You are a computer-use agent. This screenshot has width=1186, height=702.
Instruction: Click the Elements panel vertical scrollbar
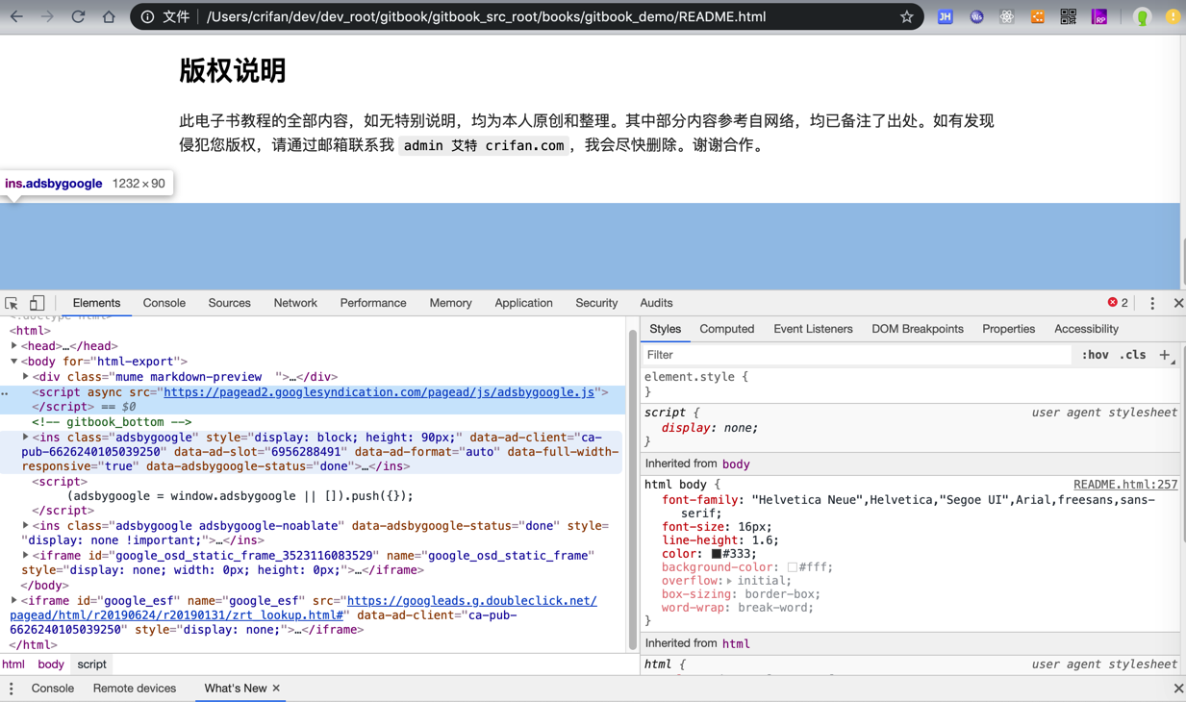tap(633, 489)
